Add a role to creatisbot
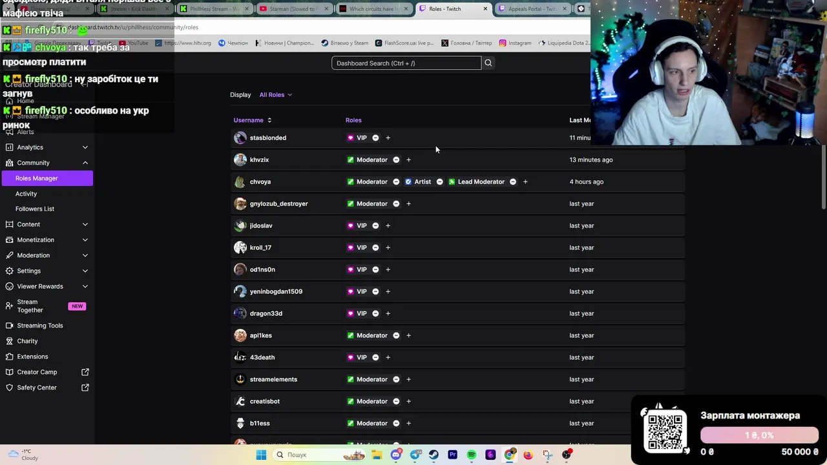The width and height of the screenshot is (827, 465). [x=408, y=401]
